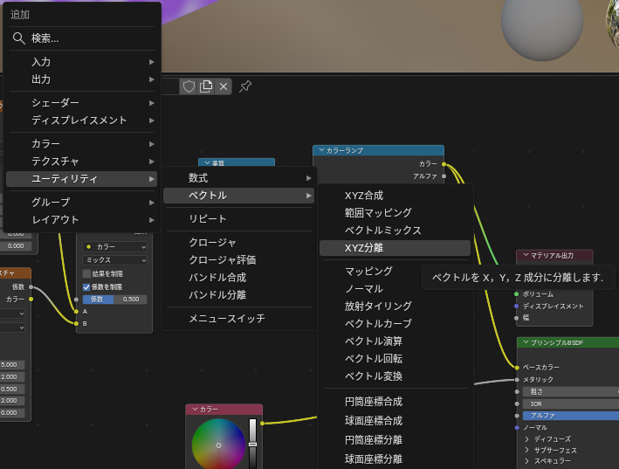This screenshot has width=619, height=469.
Task: Enable the 結果を制限 checkbox
Action: point(86,273)
